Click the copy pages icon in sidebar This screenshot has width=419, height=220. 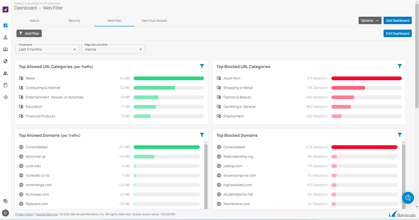5,201
